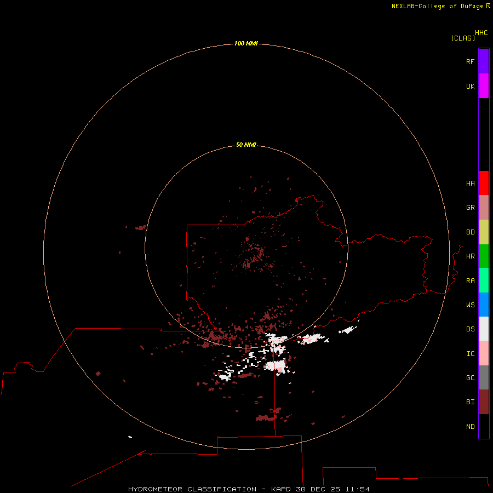
Task: Click the IC legend label
Action: pos(470,354)
